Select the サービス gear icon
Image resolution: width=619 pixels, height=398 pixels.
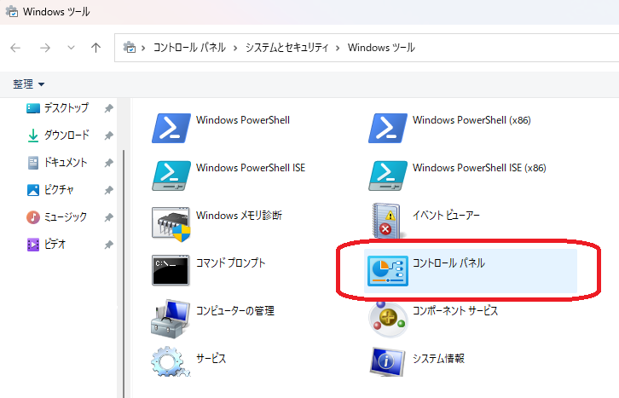171,364
